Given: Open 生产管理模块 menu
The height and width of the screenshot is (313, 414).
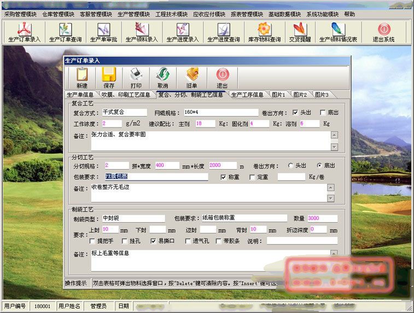Looking at the screenshot, I should [x=133, y=14].
